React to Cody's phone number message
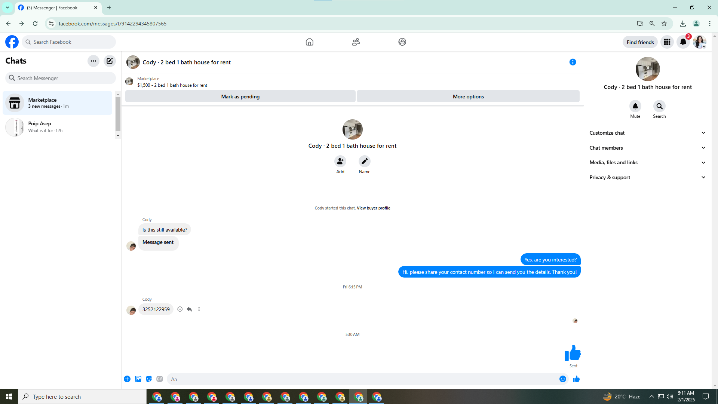The height and width of the screenshot is (404, 718). 180,309
